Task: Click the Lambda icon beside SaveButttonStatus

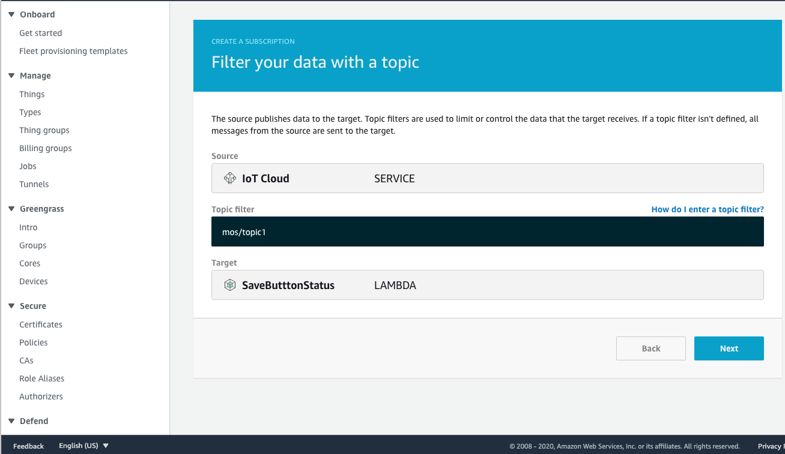Action: (x=229, y=285)
